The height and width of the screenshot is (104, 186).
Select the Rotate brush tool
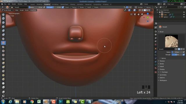pos(3,79)
